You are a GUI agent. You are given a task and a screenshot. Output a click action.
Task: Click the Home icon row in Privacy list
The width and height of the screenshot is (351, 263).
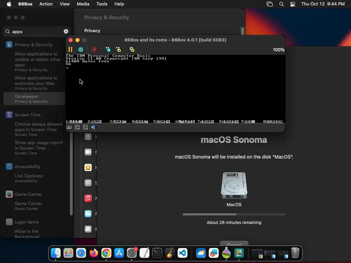click(88, 167)
